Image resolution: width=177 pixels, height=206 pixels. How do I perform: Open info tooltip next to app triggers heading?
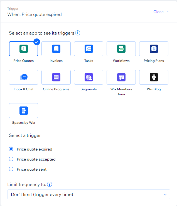point(78,33)
